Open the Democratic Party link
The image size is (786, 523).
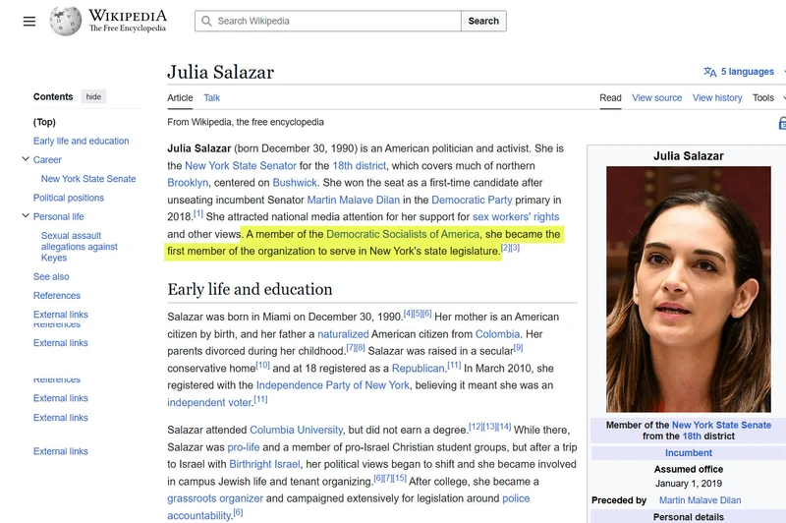coord(472,200)
